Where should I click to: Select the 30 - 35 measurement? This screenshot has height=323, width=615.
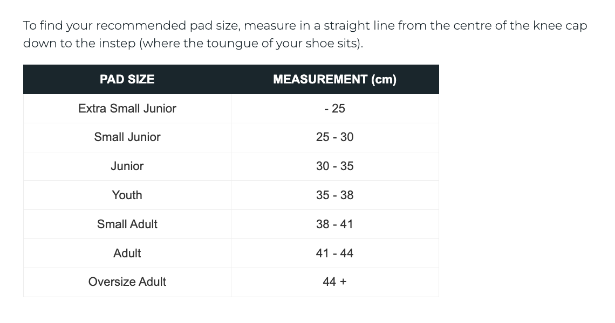(x=334, y=166)
